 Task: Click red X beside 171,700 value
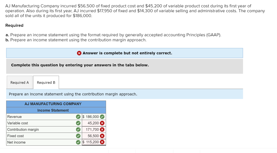point(102,129)
